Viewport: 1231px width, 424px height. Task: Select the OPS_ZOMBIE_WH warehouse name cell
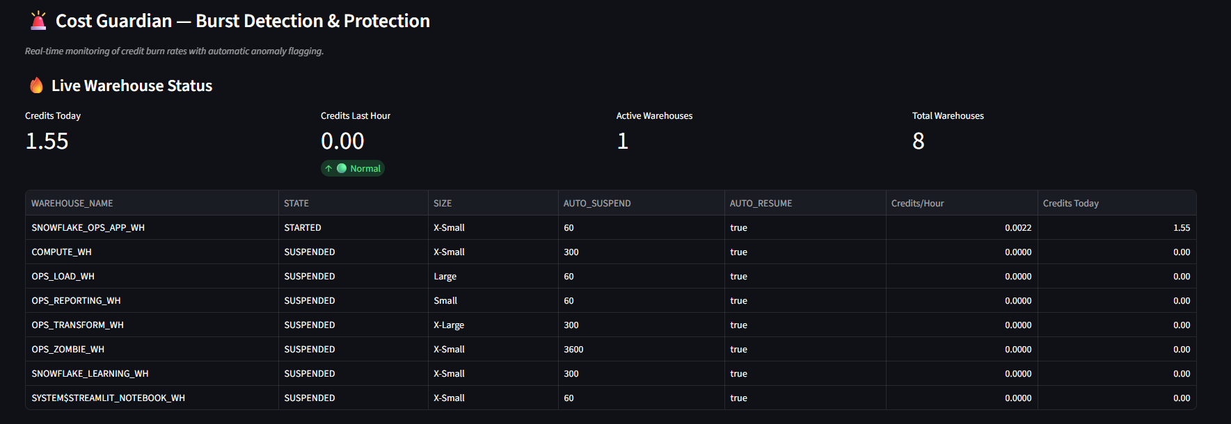(x=68, y=350)
